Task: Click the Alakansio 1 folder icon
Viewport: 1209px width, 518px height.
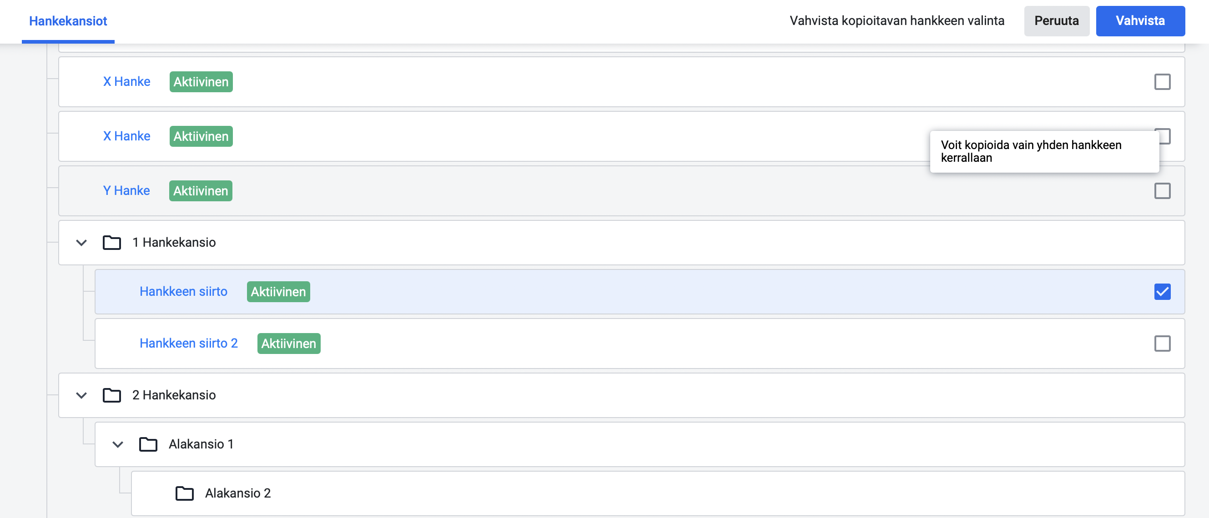Action: [x=148, y=444]
